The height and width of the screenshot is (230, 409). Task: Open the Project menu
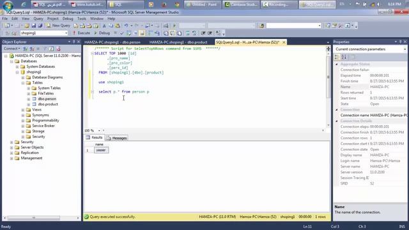click(x=52, y=19)
